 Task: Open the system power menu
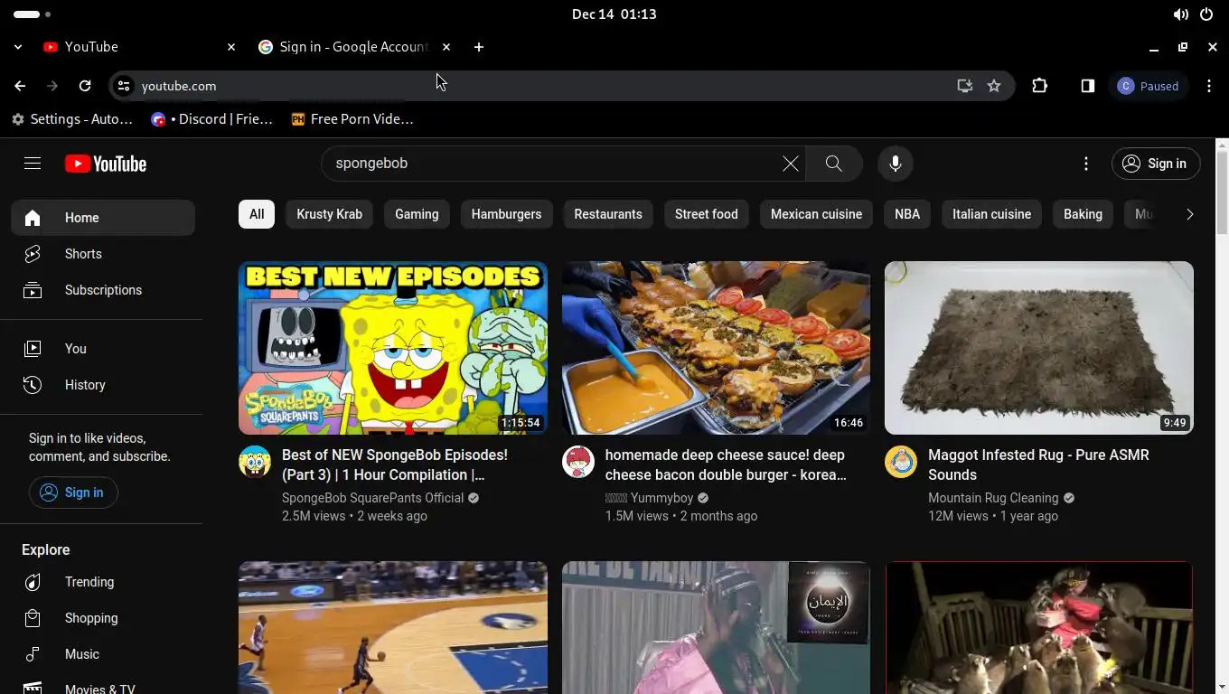[x=1206, y=14]
